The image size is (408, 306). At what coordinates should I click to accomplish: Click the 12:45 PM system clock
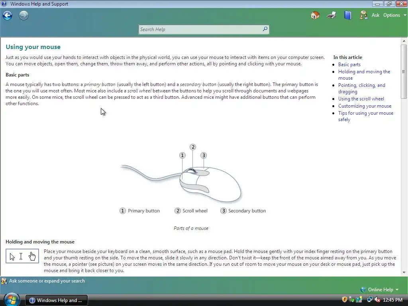click(392, 300)
